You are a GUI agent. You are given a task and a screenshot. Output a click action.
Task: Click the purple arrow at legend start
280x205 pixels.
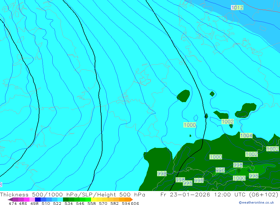click(10, 199)
